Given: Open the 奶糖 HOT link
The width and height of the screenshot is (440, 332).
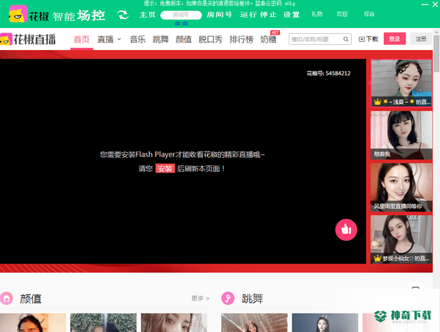Looking at the screenshot, I should coord(269,39).
